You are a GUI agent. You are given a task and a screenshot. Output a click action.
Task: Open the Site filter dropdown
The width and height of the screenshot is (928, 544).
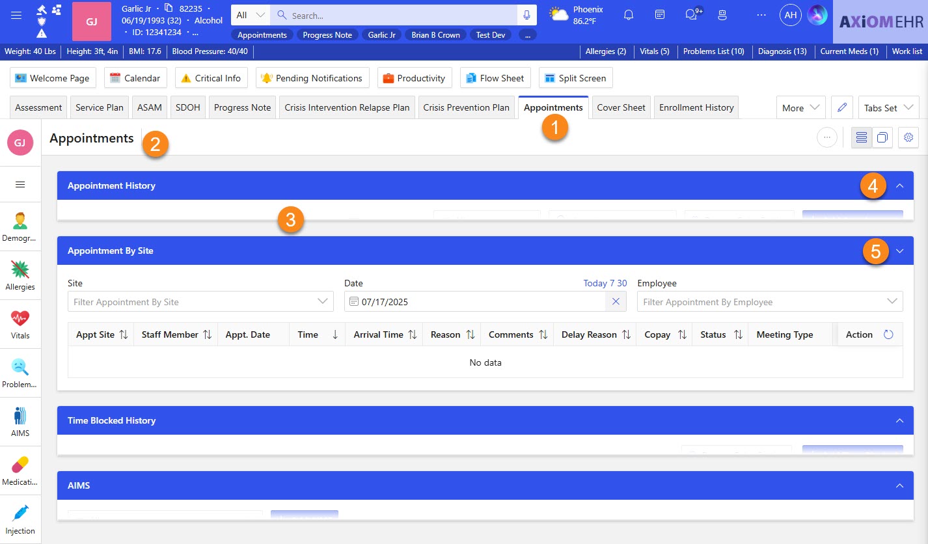[200, 301]
